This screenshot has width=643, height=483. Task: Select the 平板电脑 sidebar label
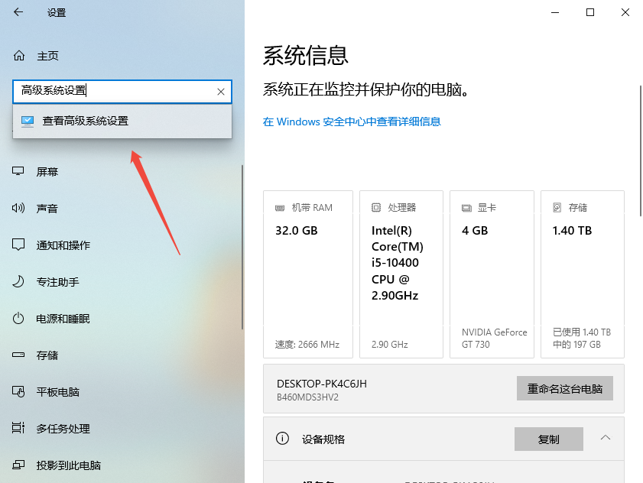(58, 392)
